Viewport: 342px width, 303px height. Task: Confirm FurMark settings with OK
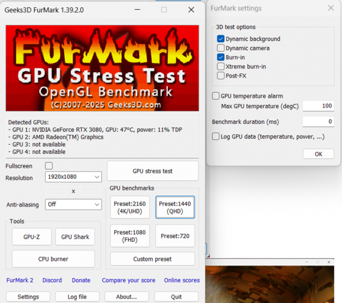click(x=318, y=154)
